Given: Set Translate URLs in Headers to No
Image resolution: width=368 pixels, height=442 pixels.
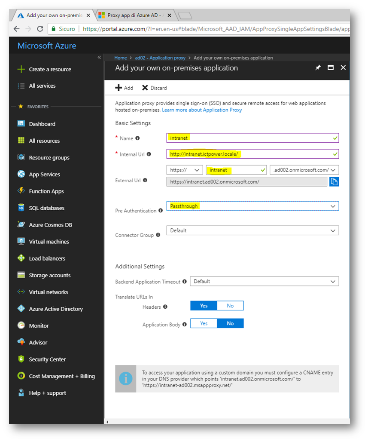Looking at the screenshot, I should pyautogui.click(x=230, y=306).
